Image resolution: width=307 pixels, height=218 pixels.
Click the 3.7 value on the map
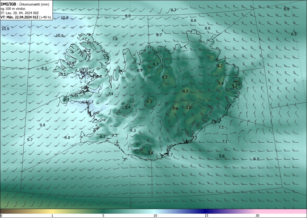coord(220,66)
